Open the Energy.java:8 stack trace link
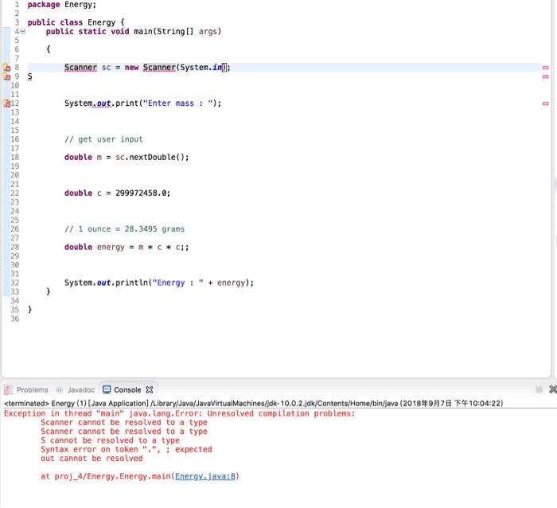 205,476
